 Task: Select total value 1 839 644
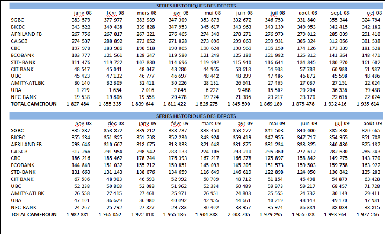pyautogui.click(x=142, y=104)
